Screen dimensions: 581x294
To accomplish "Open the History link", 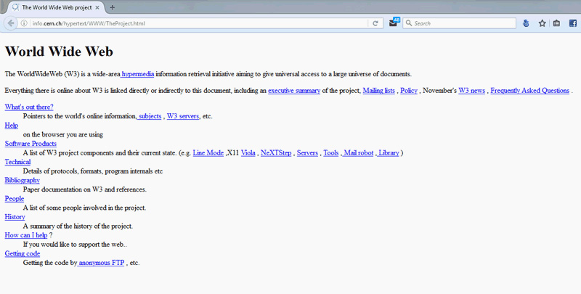I will coord(15,217).
